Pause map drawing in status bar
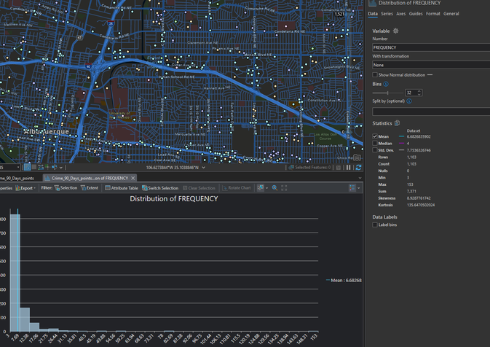490x347 pixels. point(348,168)
